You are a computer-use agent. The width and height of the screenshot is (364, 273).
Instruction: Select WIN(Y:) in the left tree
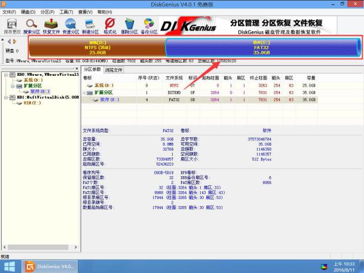tap(32, 103)
